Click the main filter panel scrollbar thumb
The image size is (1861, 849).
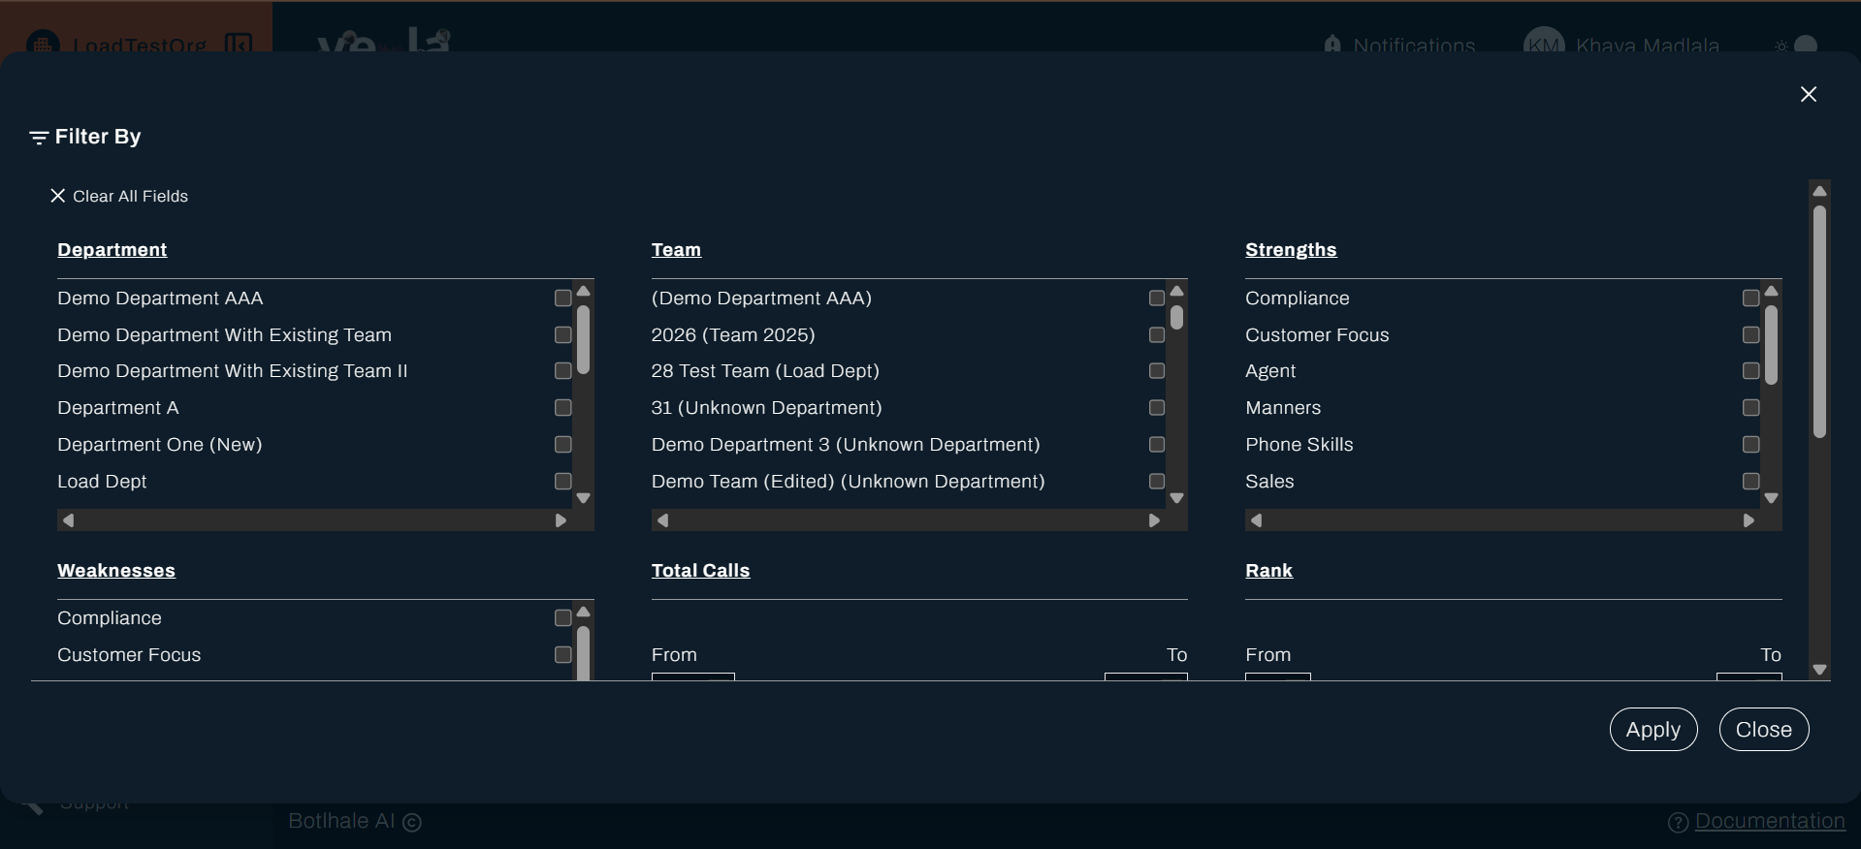(x=1819, y=320)
